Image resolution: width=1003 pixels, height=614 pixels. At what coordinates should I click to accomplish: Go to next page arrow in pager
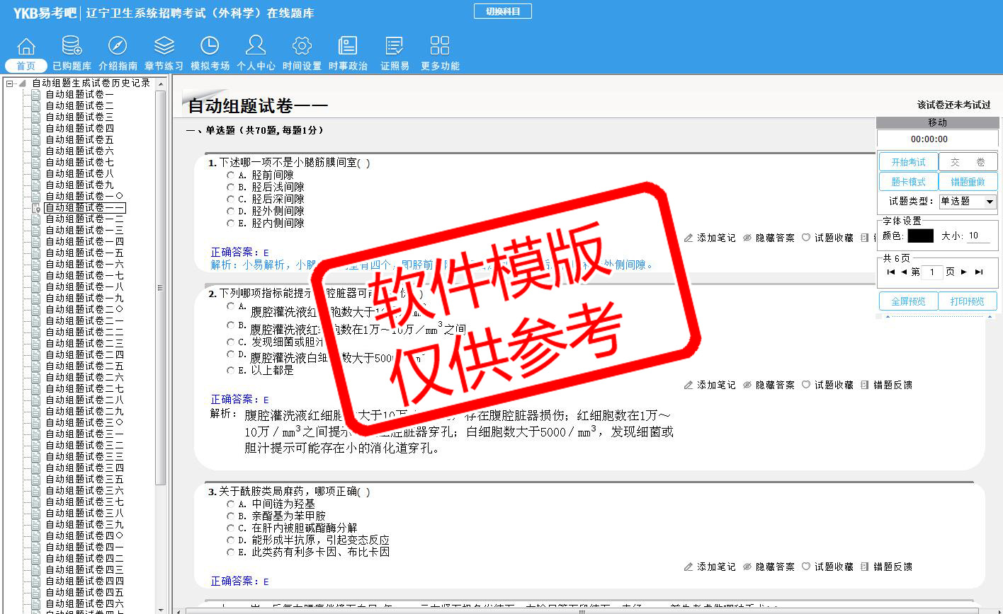[x=964, y=272]
